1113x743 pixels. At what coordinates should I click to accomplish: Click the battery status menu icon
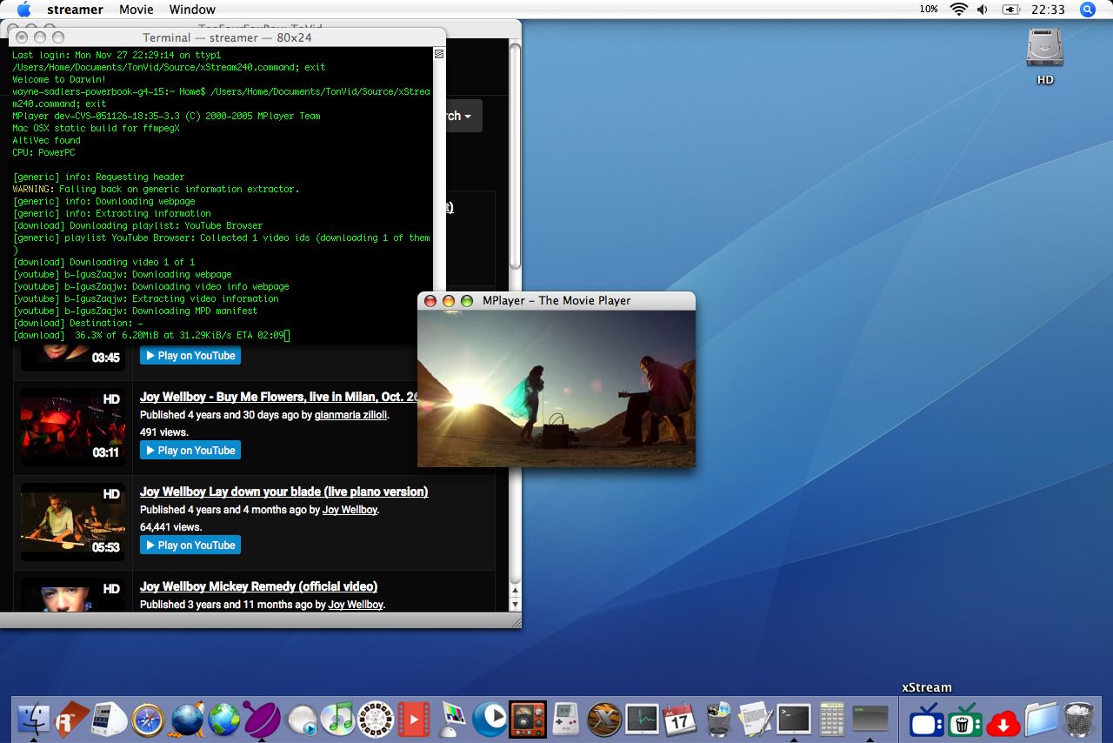1011,10
